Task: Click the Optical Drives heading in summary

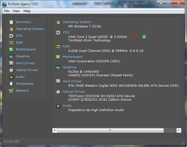Action: click(x=74, y=92)
